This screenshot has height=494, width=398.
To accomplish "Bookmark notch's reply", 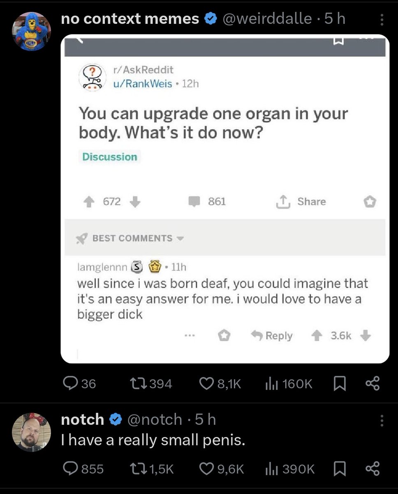I will coord(339,468).
